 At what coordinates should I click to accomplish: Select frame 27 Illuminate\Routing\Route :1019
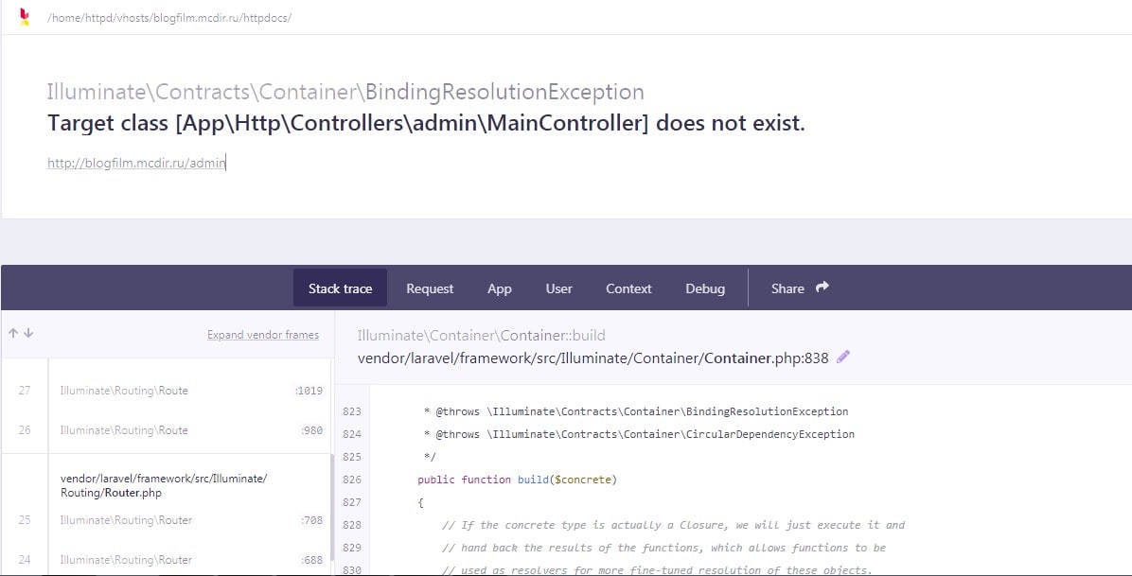point(166,391)
